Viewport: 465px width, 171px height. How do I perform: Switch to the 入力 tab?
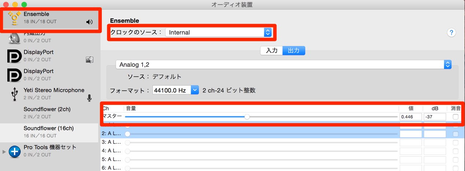[272, 51]
